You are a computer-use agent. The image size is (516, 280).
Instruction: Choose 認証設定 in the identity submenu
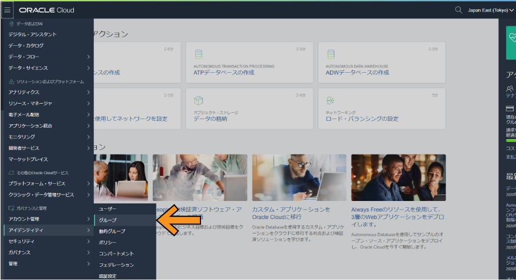pos(125,276)
